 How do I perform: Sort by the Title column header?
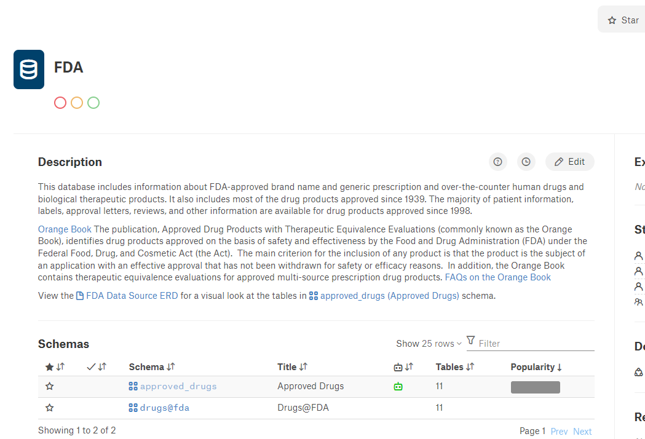pyautogui.click(x=292, y=366)
